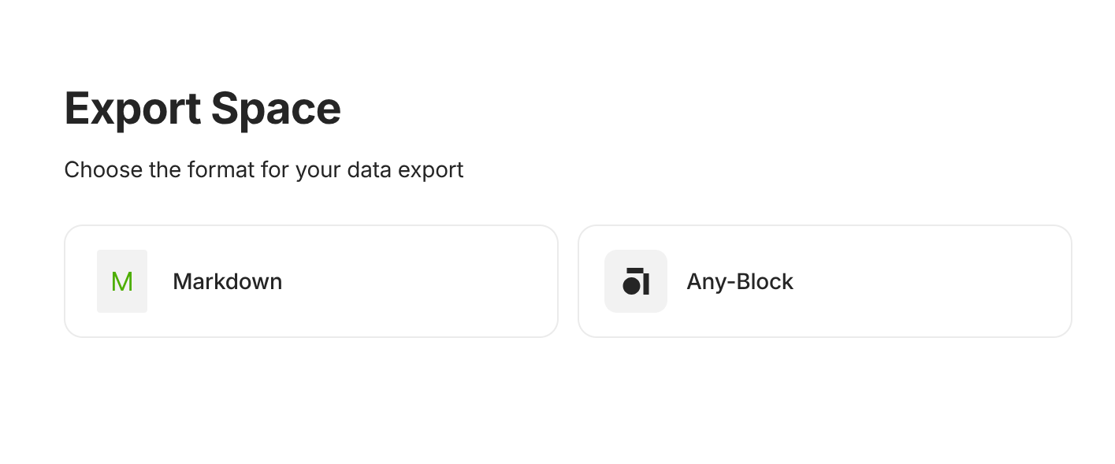Viewport: 1115px width, 464px height.
Task: Choose Any-Block as the export format
Action: tap(824, 281)
